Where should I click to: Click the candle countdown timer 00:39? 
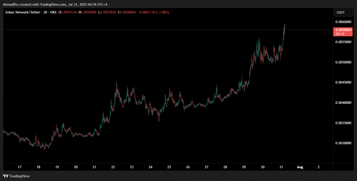pyautogui.click(x=340, y=34)
